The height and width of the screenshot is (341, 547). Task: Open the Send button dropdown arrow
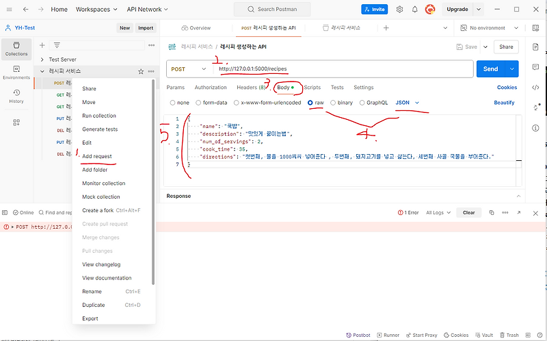(511, 69)
